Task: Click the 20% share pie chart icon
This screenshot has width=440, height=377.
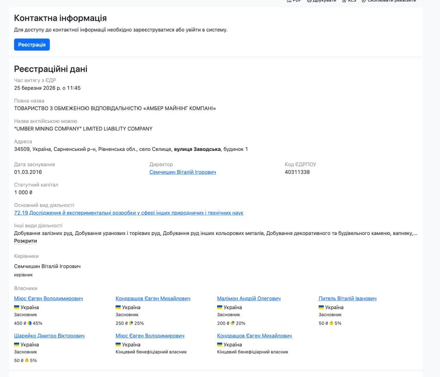Action: 233,323
